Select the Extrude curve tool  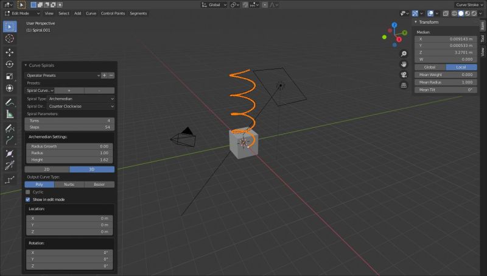coord(10,140)
